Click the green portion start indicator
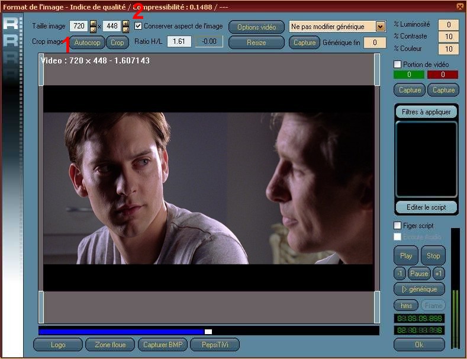 click(x=408, y=75)
